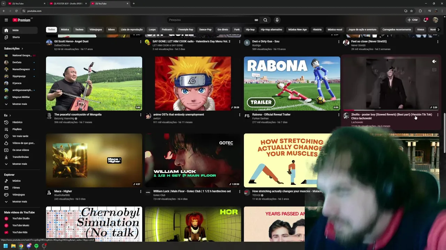This screenshot has height=250, width=446.
Task: Open the YouTube hamburger guide menu
Action: (x=6, y=20)
